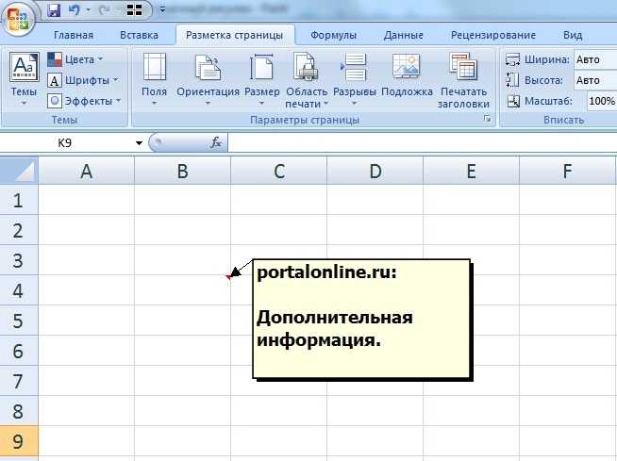Select row 1 header
Screen dimensions: 617x461
pos(19,200)
